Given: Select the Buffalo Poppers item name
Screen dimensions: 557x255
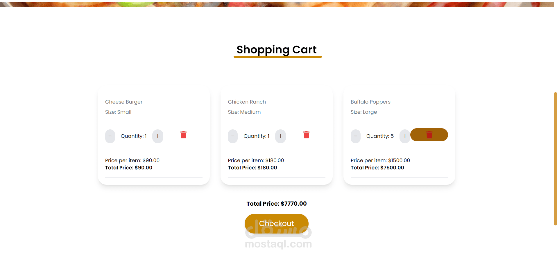Looking at the screenshot, I should pyautogui.click(x=370, y=102).
